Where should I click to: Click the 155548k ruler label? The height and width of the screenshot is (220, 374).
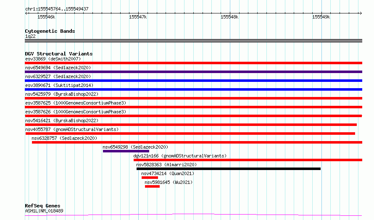coord(229,17)
